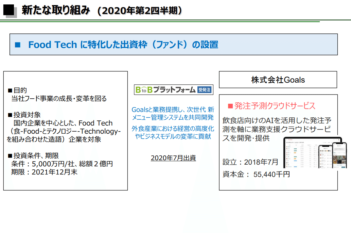
Task: Click the blue square bullet in heading banner
Action: [x=18, y=45]
